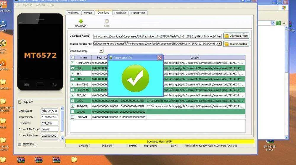The width and height of the screenshot is (296, 165).
Task: Open the Help menu
Action: [51, 5]
